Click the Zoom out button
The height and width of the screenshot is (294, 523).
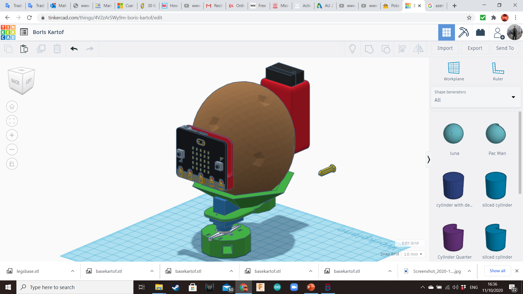click(x=12, y=149)
